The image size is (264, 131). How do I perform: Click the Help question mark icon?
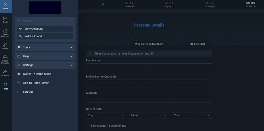pyautogui.click(x=19, y=56)
